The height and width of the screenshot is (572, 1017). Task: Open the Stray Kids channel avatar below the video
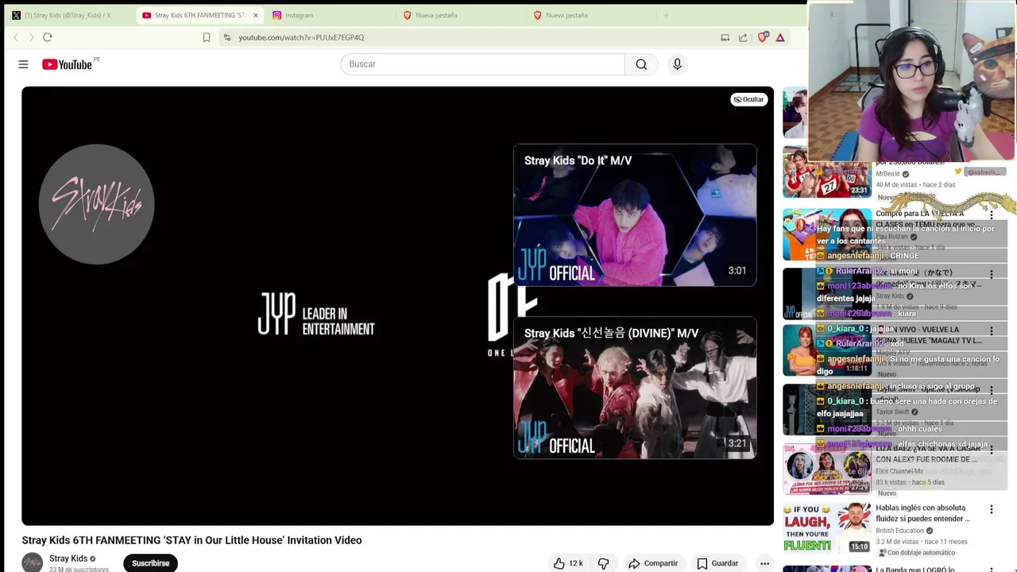point(32,562)
